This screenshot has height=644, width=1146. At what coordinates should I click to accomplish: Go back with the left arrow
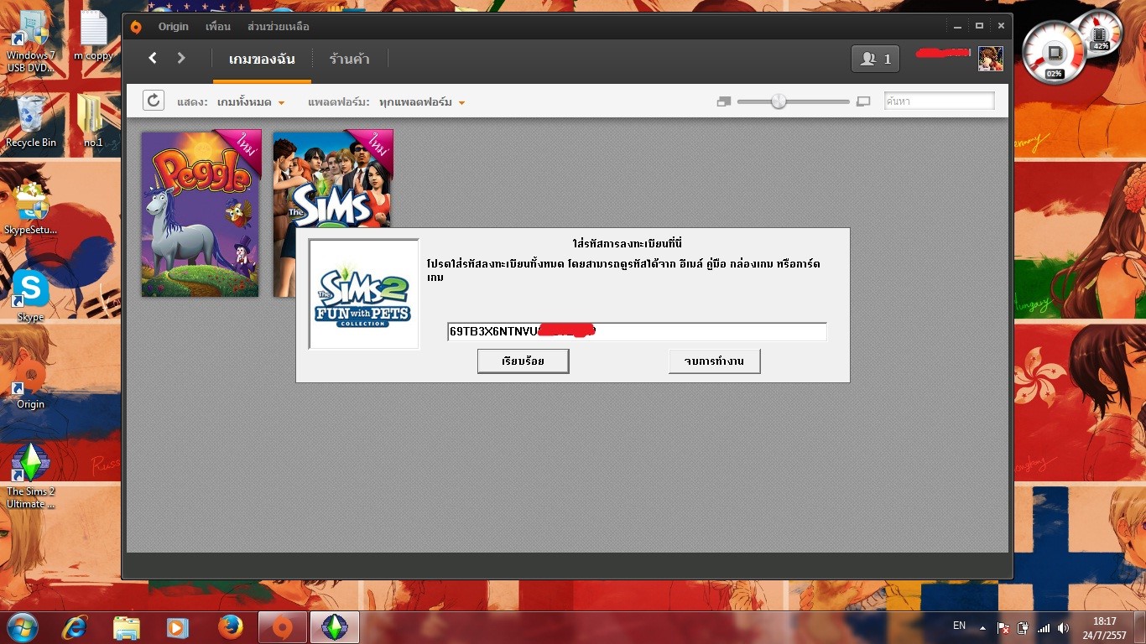[x=153, y=58]
